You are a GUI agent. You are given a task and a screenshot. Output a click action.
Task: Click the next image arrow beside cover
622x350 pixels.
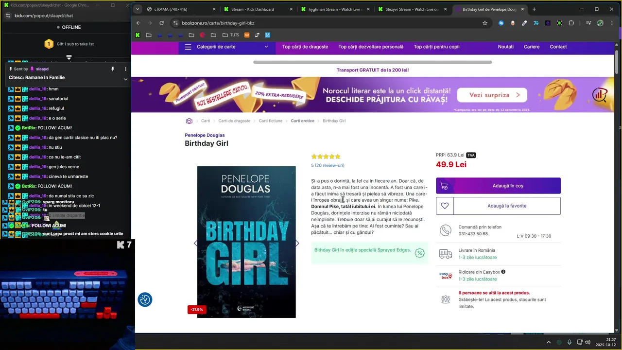point(297,243)
